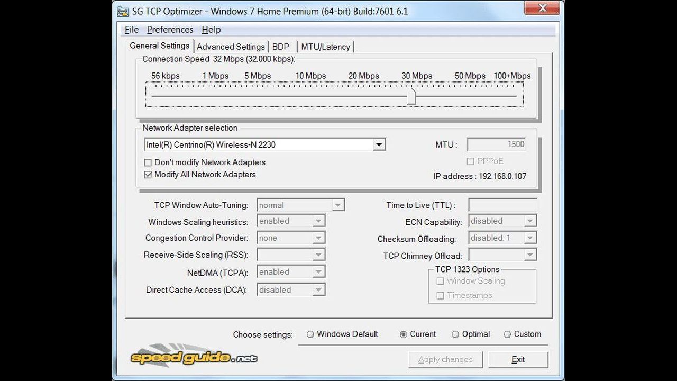Open the File menu
The width and height of the screenshot is (677, 381).
tap(132, 30)
